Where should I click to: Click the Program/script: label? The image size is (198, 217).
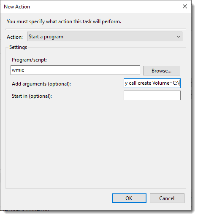pyautogui.click(x=29, y=60)
